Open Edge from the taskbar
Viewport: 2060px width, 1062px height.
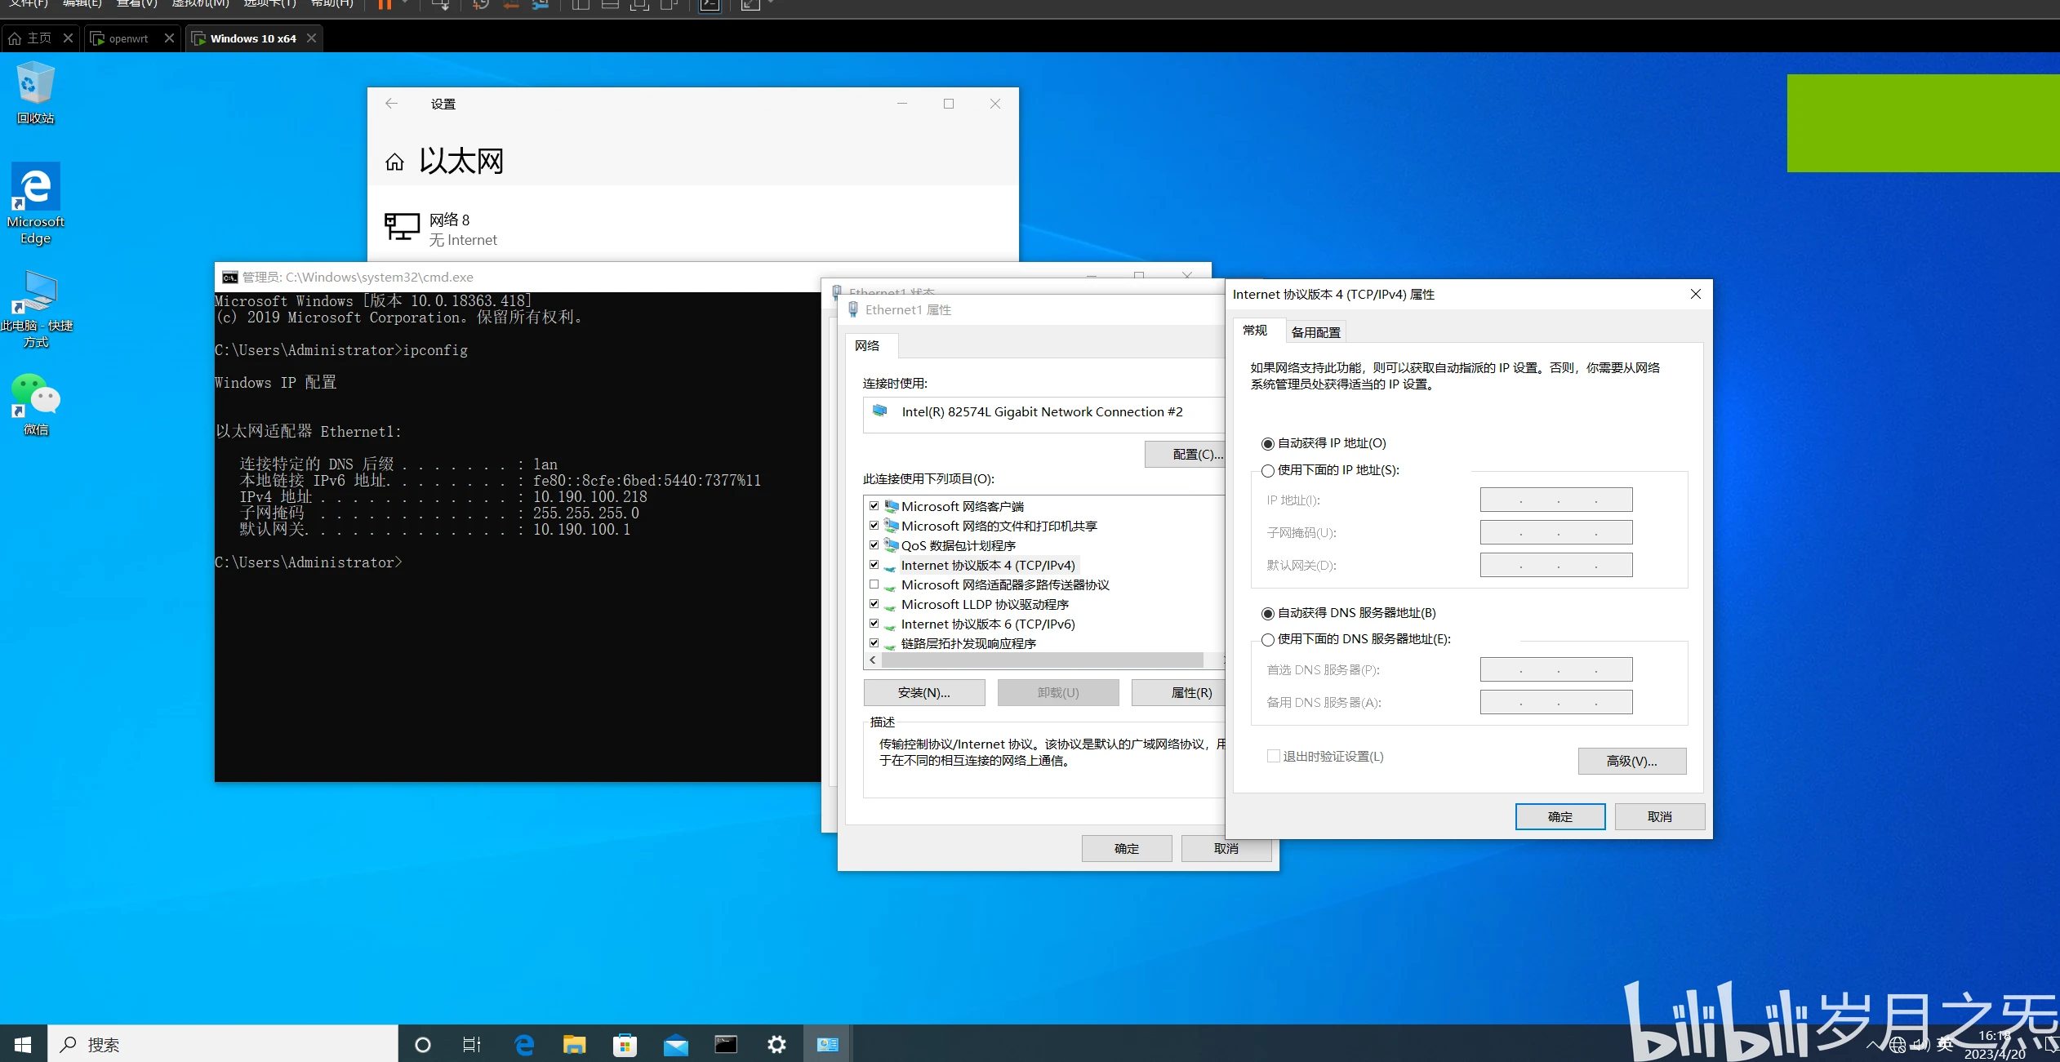524,1044
